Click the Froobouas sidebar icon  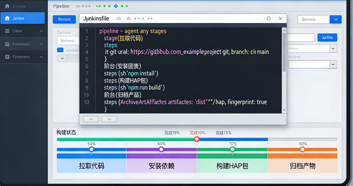coord(7,44)
